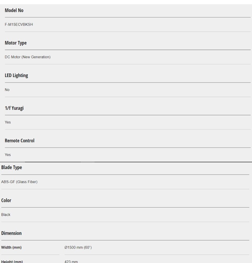Select the DC Motor (New Generation) value

click(28, 57)
